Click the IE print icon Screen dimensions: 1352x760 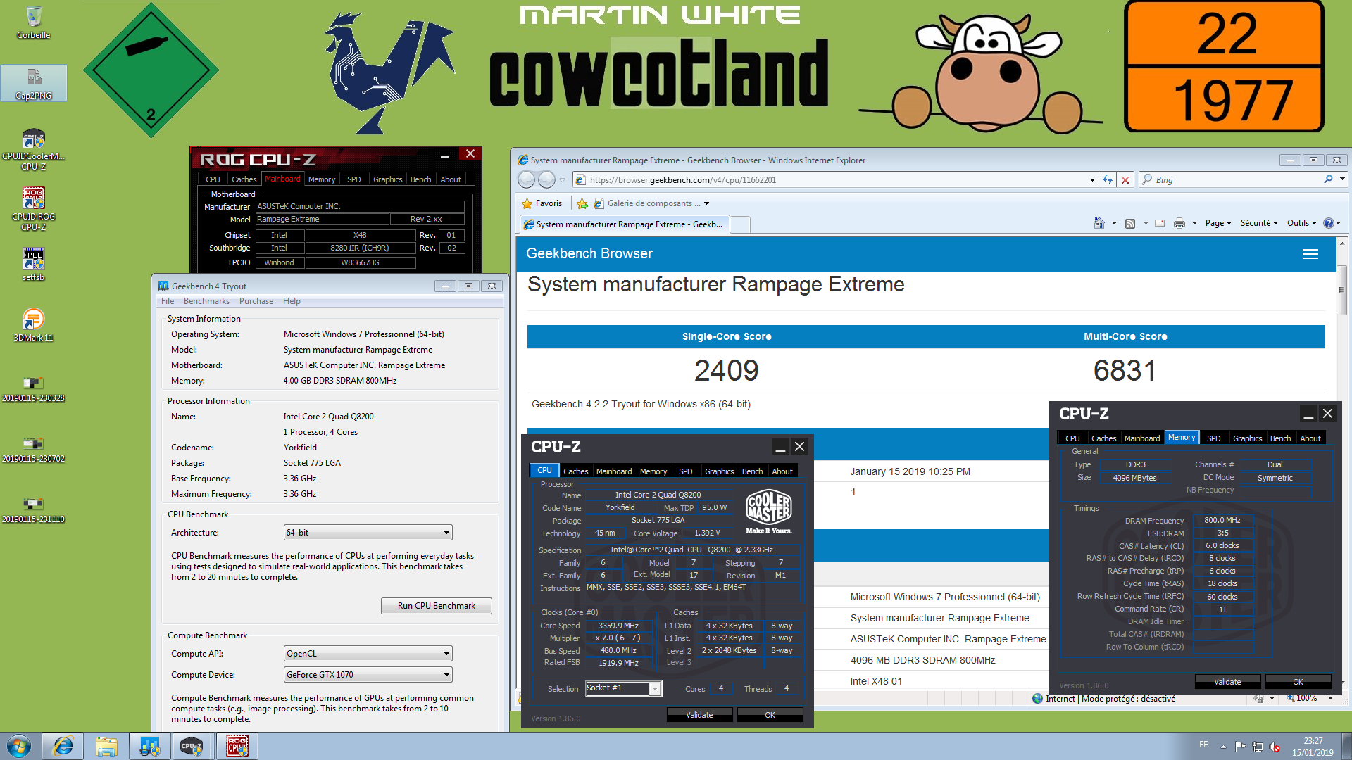pos(1179,223)
